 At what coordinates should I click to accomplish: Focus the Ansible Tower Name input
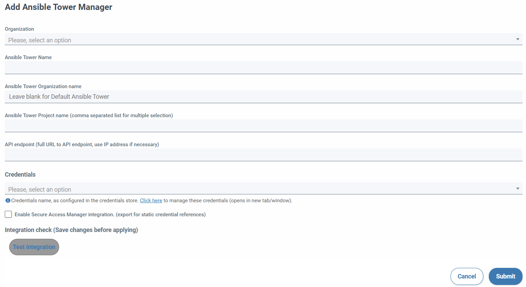pyautogui.click(x=263, y=68)
